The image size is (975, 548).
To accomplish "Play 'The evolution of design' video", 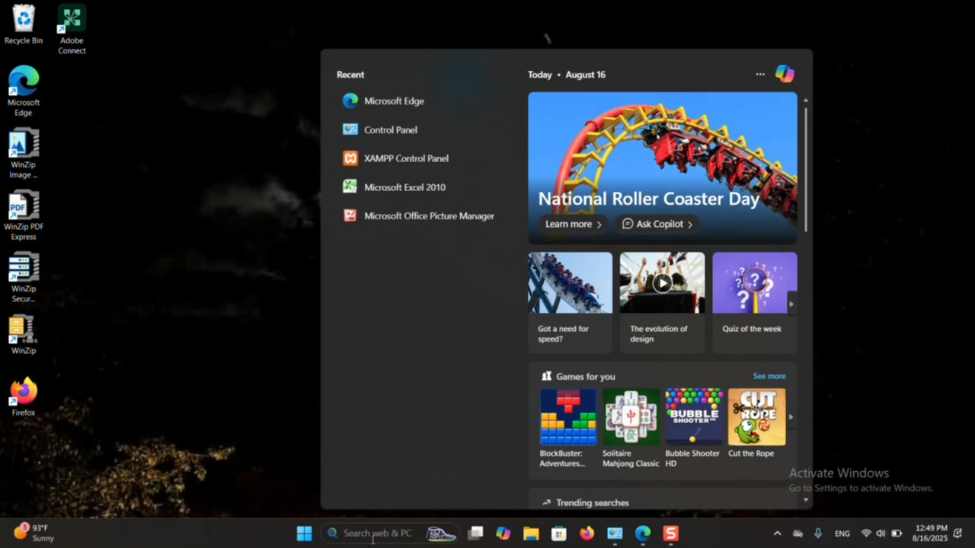I will 662,283.
